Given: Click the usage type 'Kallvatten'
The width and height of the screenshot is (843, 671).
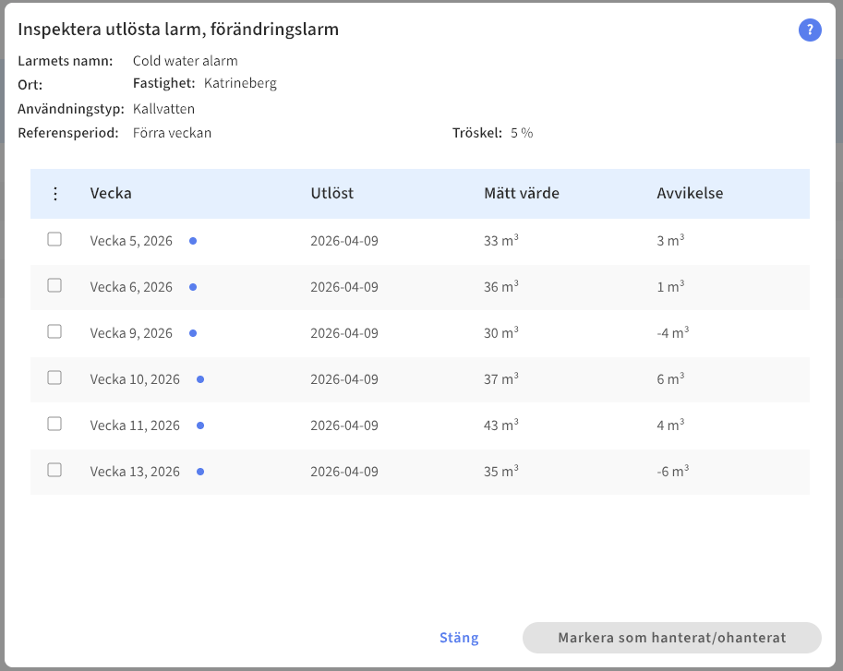Looking at the screenshot, I should (x=163, y=109).
